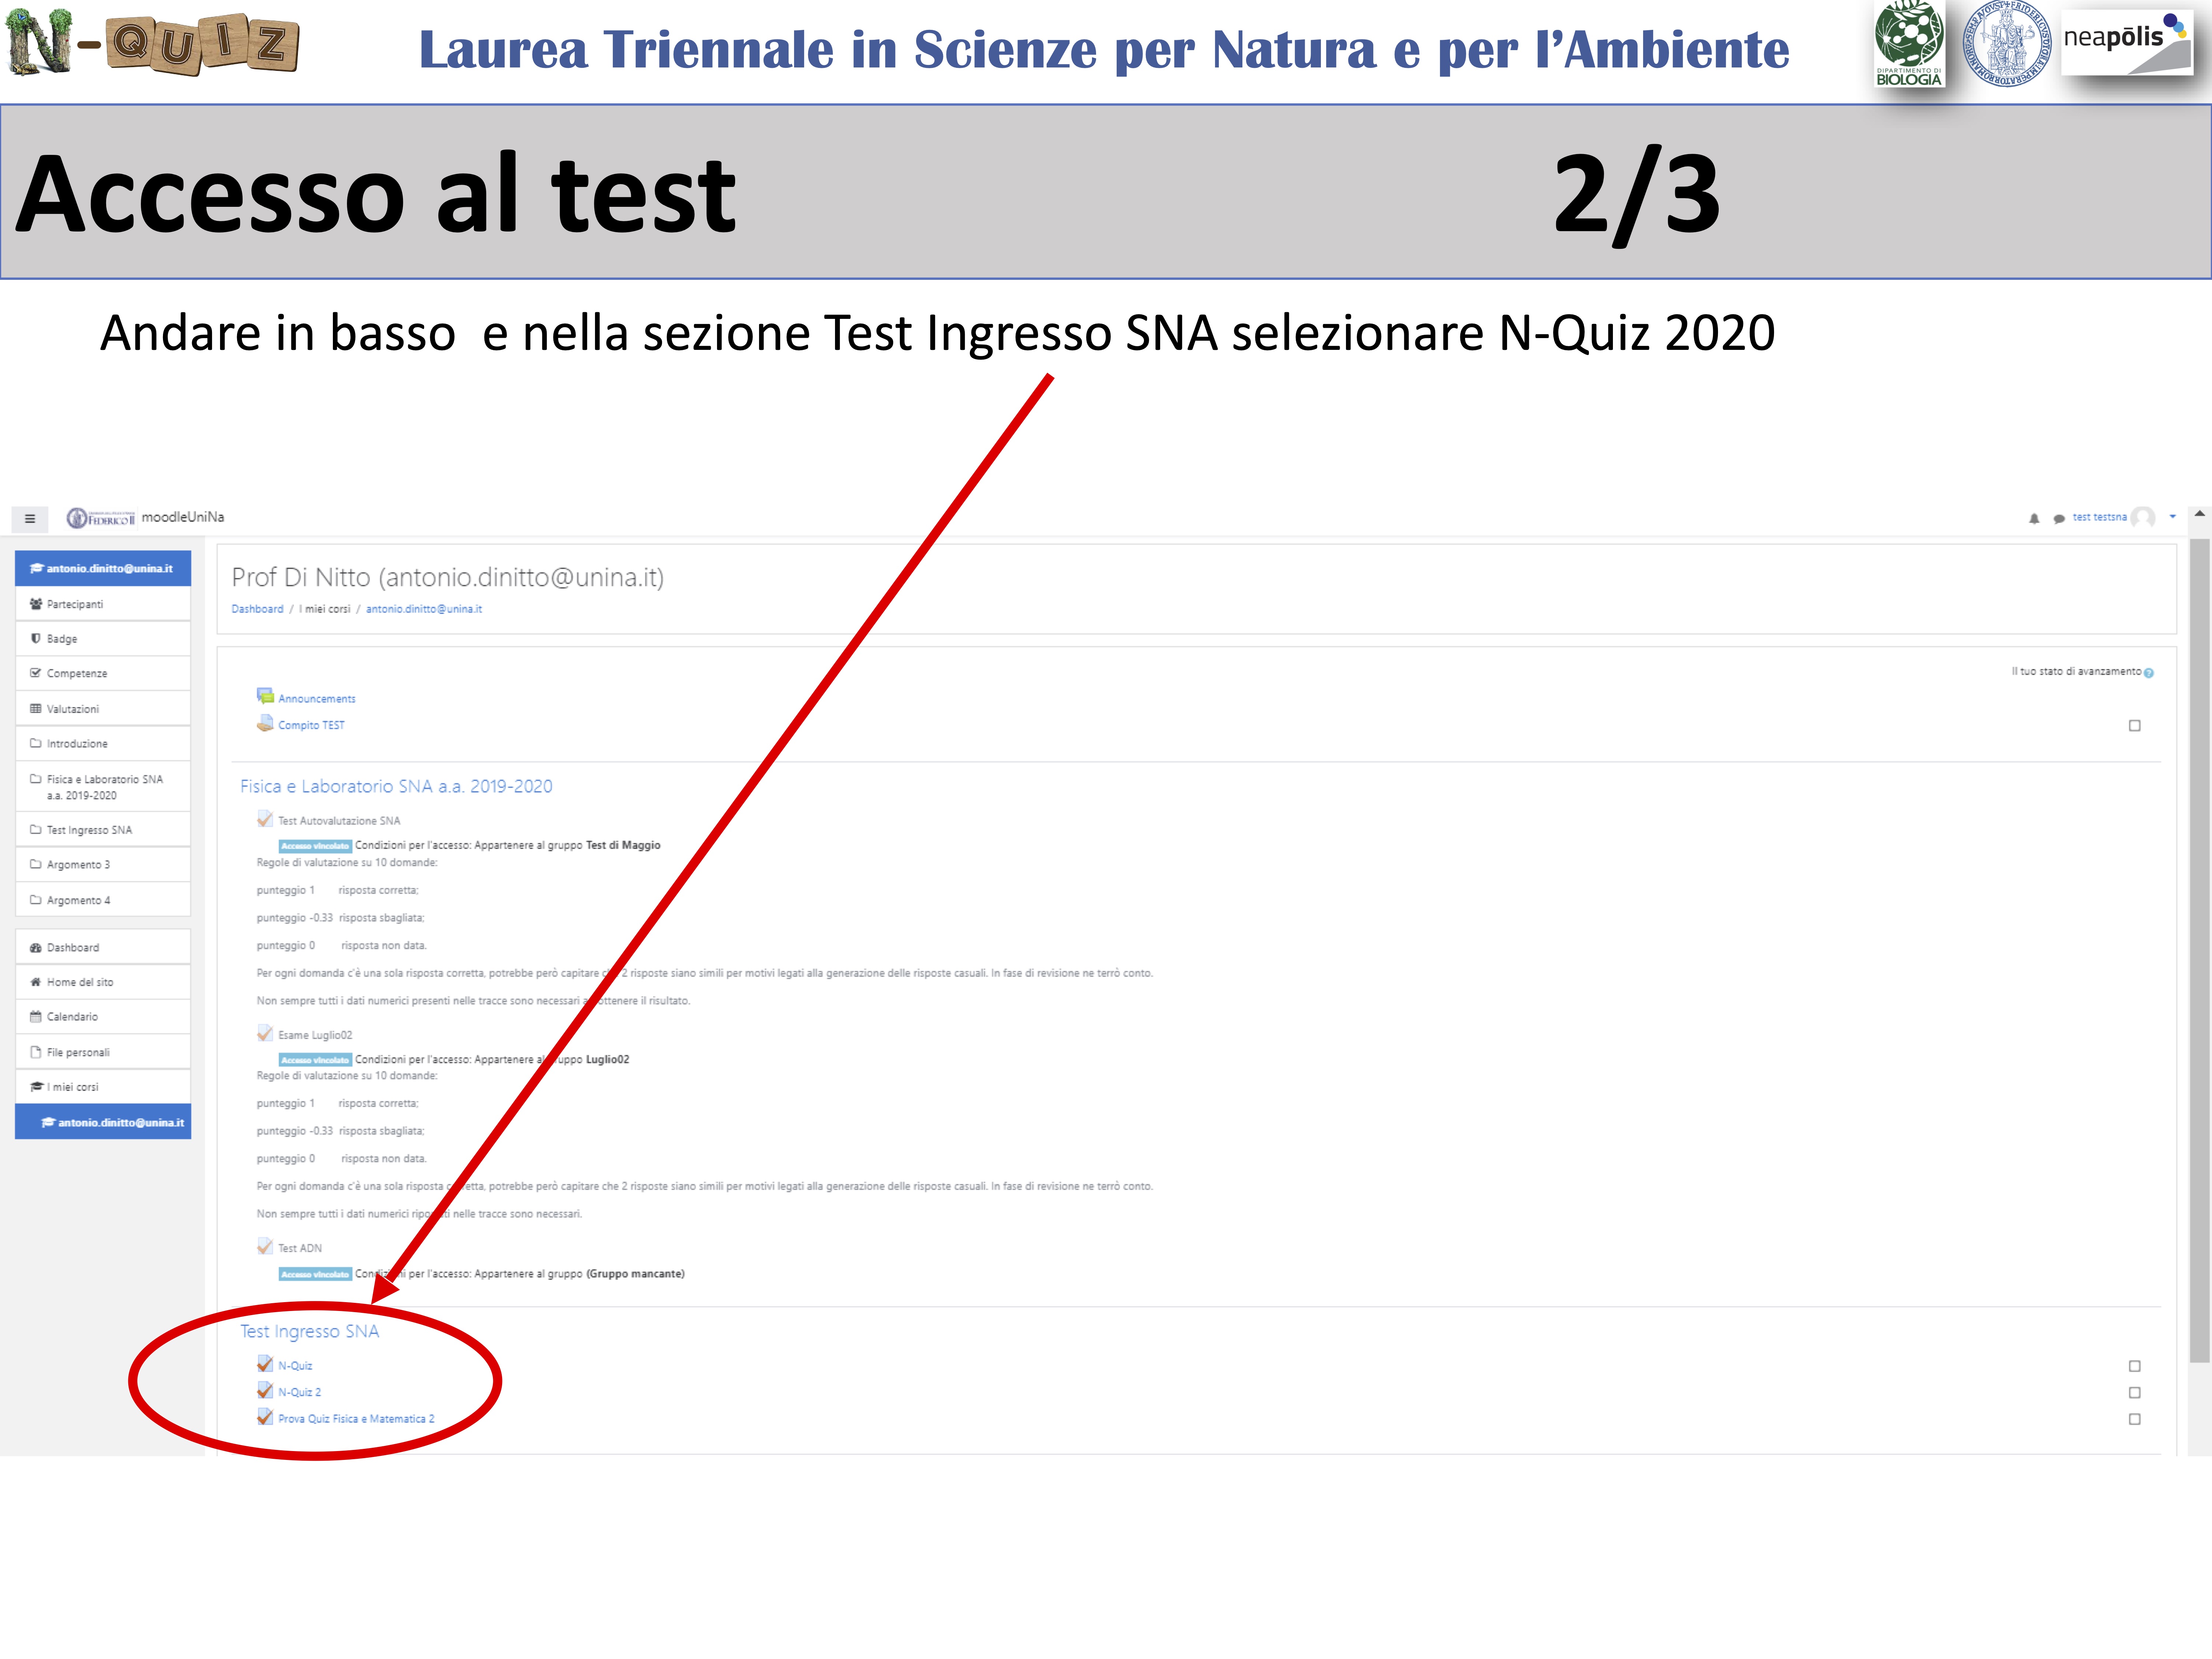Click the Compito TEST assignment icon
The height and width of the screenshot is (1659, 2212).
(265, 723)
